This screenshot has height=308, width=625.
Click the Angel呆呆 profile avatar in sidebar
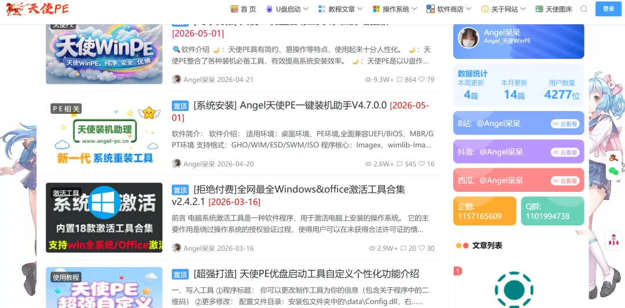tap(468, 38)
